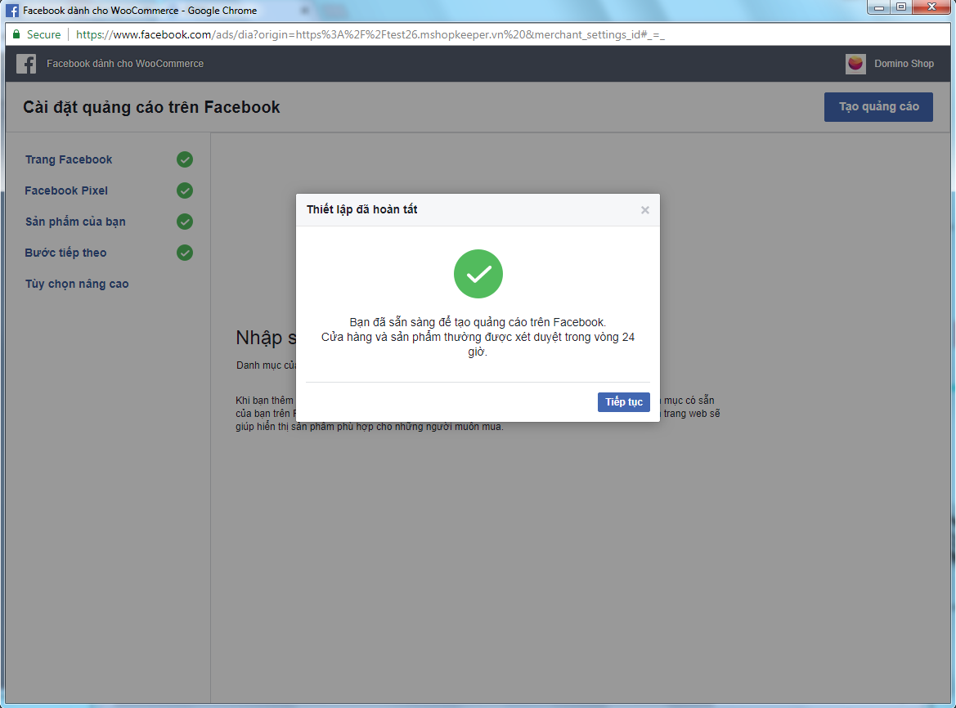Click the Domino Shop account name
956x708 pixels.
(x=904, y=64)
